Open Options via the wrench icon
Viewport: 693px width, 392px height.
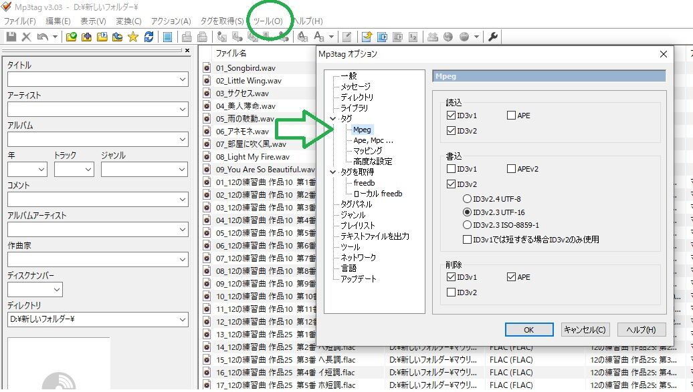point(493,37)
